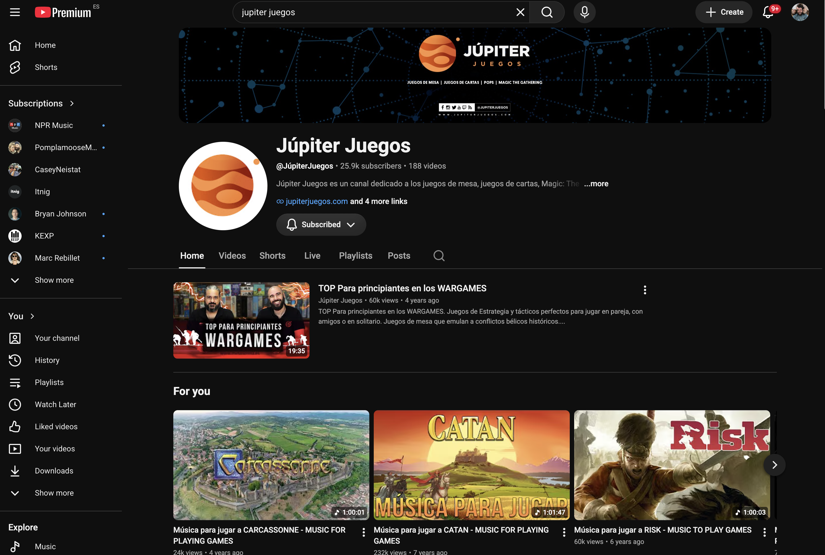
Task: Open the notifications bell
Action: point(768,12)
